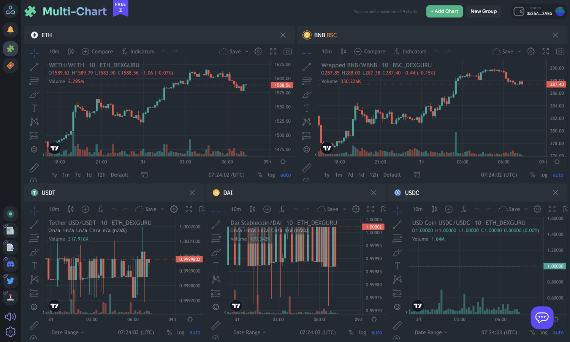
Task: Expand Date Range dropdown on USDT chart
Action: point(68,332)
